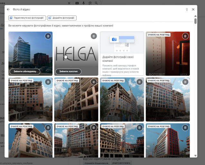
Task: Click the camera icon in add-photos card
Action: click(114, 39)
